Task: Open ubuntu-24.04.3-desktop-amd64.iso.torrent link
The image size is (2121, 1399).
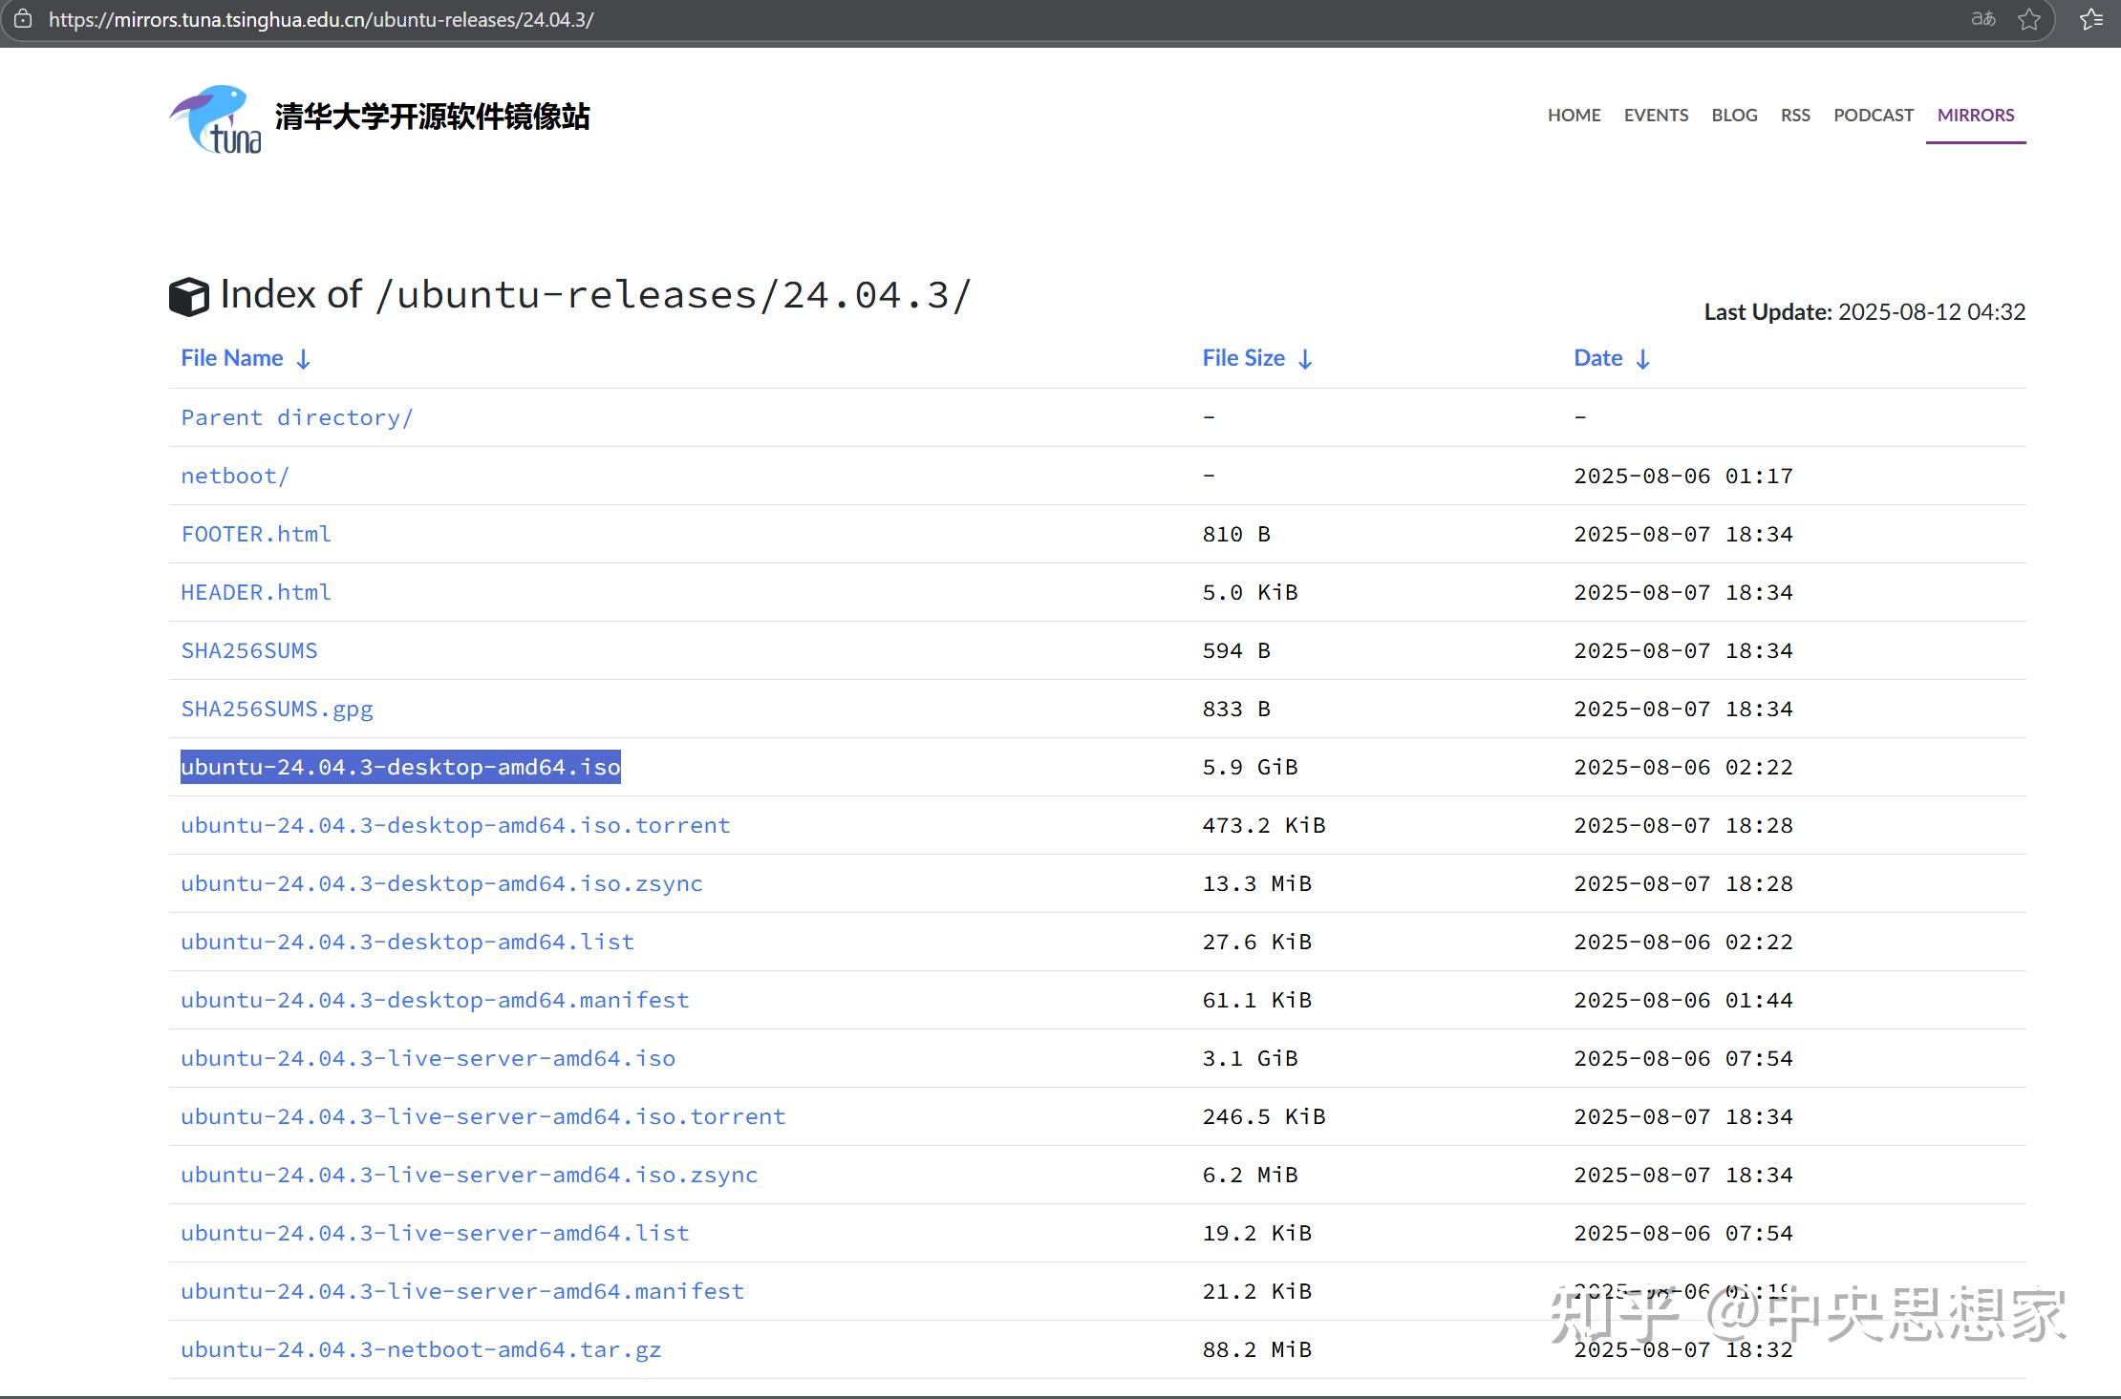Action: [x=455, y=825]
